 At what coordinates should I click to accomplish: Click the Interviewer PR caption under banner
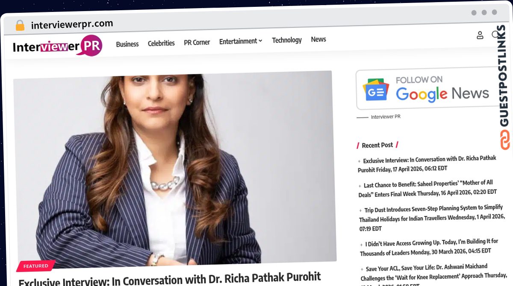coord(386,117)
